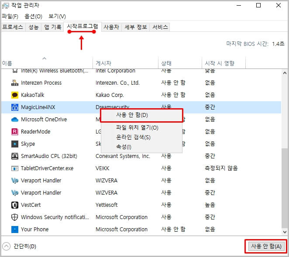Switch to the 앱 기록 tab

(52, 27)
